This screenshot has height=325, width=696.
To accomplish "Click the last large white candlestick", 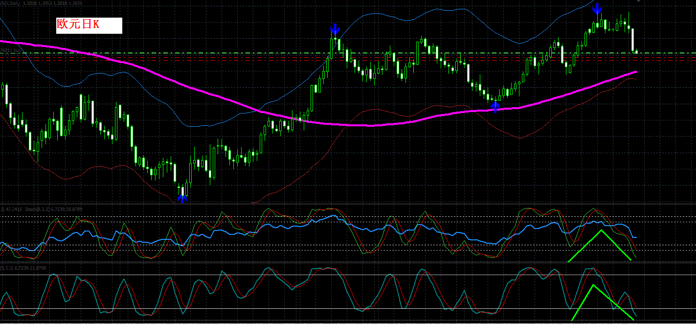I will [633, 40].
